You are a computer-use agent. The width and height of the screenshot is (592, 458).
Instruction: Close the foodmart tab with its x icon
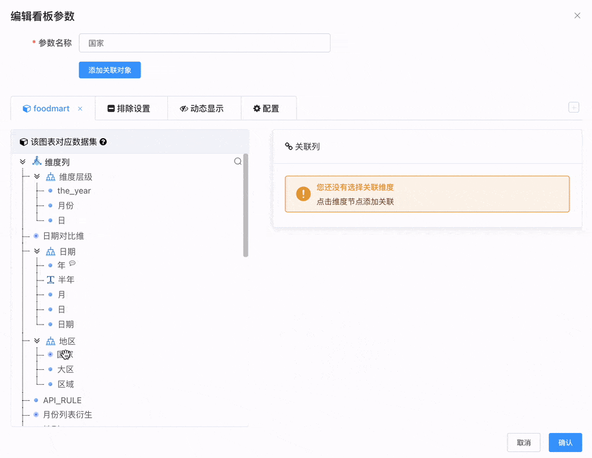[x=80, y=108]
